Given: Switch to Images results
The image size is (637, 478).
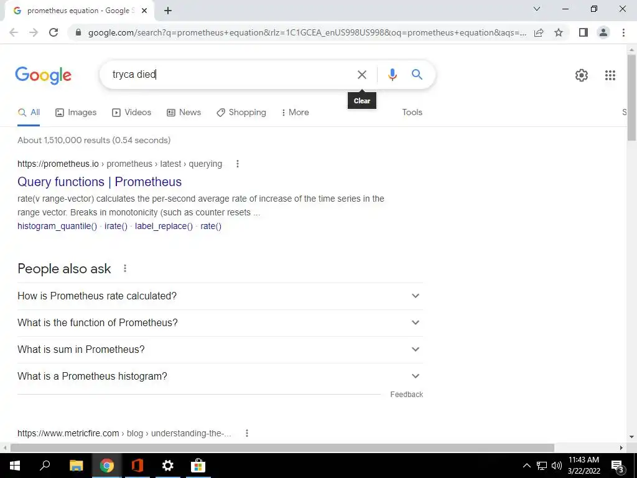Looking at the screenshot, I should [x=76, y=113].
